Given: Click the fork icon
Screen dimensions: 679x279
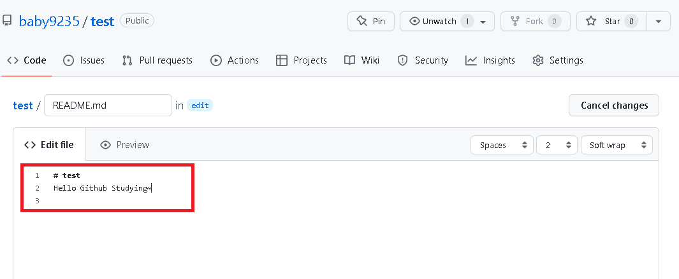Looking at the screenshot, I should (x=515, y=21).
